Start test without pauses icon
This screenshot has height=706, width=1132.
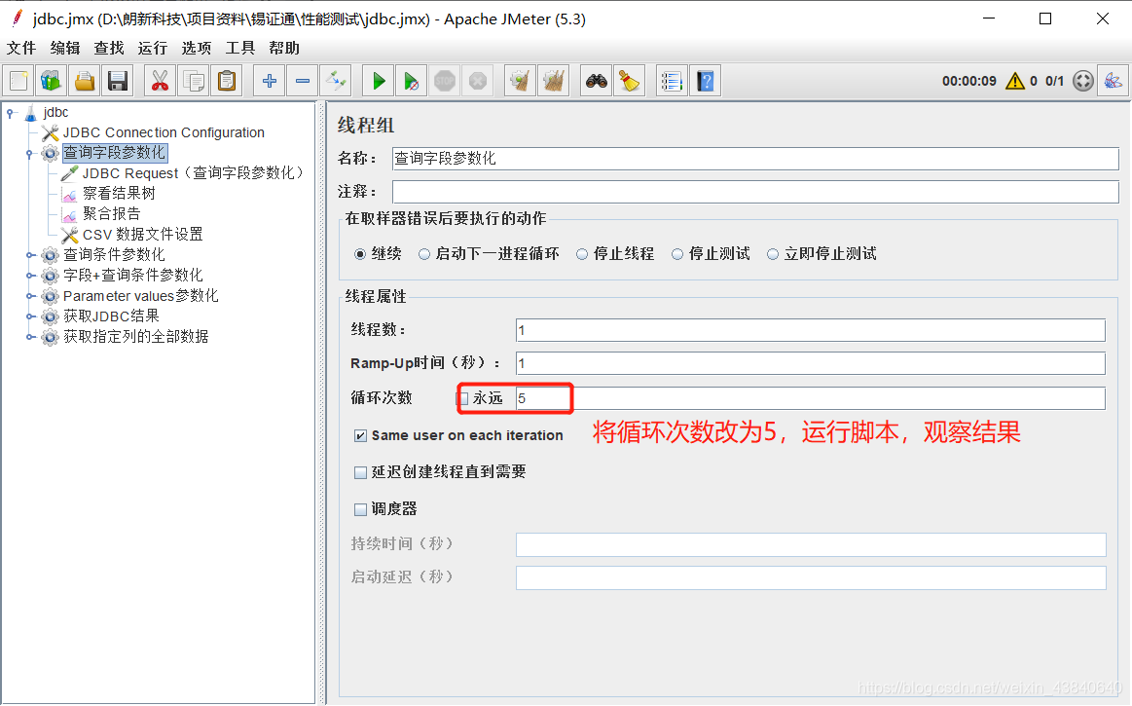tap(412, 81)
